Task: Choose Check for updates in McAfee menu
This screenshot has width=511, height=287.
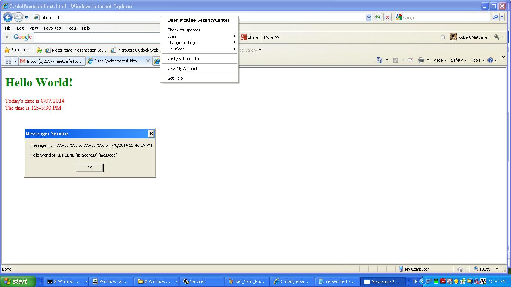Action: pos(199,30)
